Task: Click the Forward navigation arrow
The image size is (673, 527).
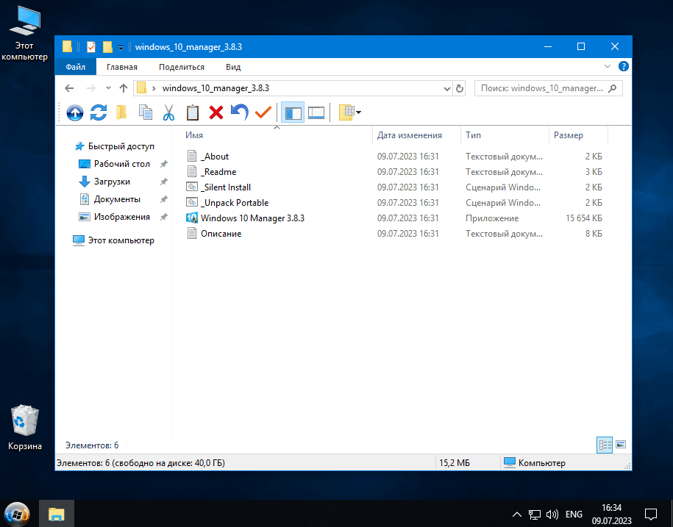Action: pos(91,88)
